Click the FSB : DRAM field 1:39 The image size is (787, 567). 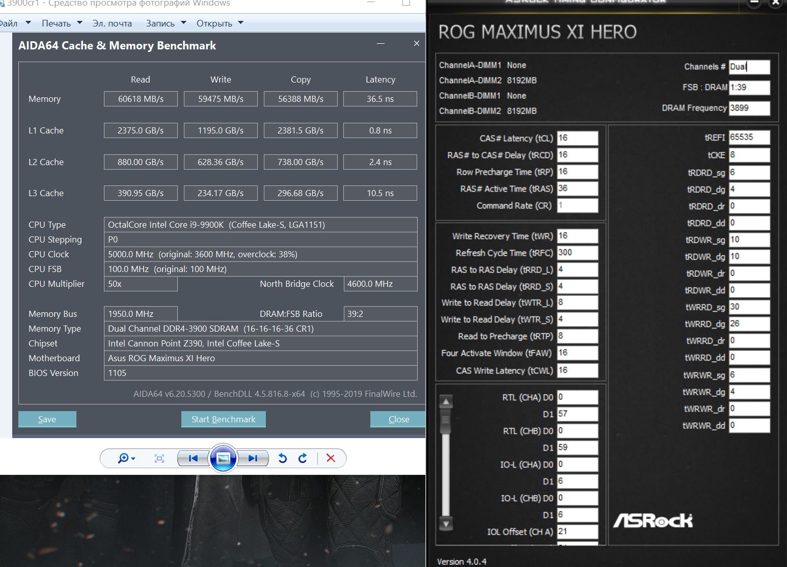click(x=749, y=88)
